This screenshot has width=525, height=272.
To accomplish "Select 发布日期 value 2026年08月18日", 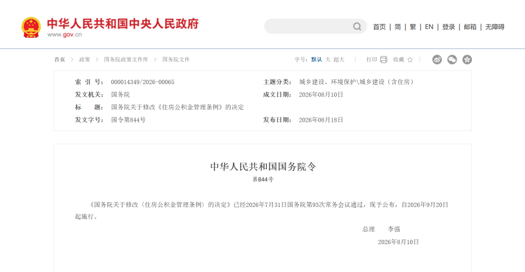I will pyautogui.click(x=321, y=120).
